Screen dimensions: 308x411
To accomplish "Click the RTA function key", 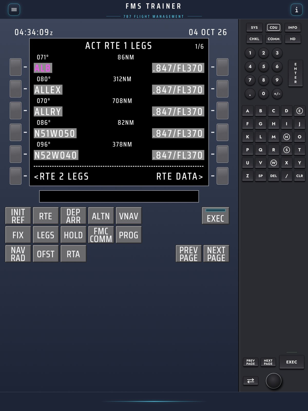I will (x=73, y=254).
